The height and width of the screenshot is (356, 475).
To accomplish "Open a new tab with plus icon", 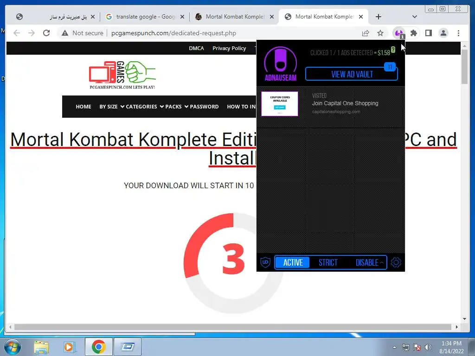I will click(379, 17).
